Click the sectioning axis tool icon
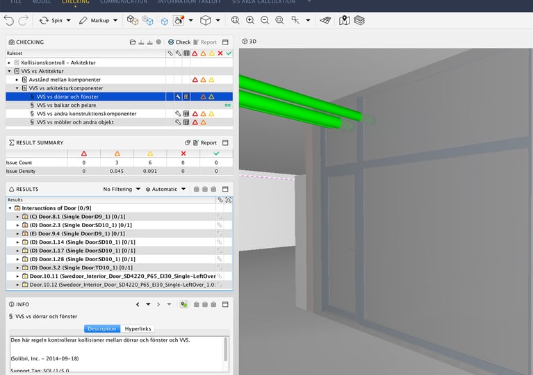The image size is (533, 375). point(295,20)
